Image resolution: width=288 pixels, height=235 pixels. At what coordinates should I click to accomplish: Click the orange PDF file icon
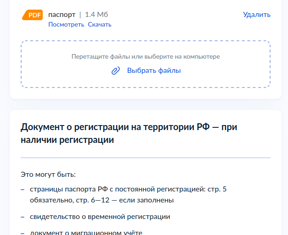pos(32,15)
